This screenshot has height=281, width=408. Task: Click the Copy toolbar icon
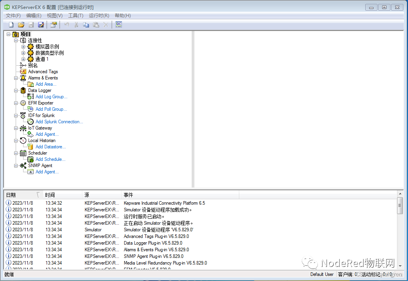click(86, 25)
